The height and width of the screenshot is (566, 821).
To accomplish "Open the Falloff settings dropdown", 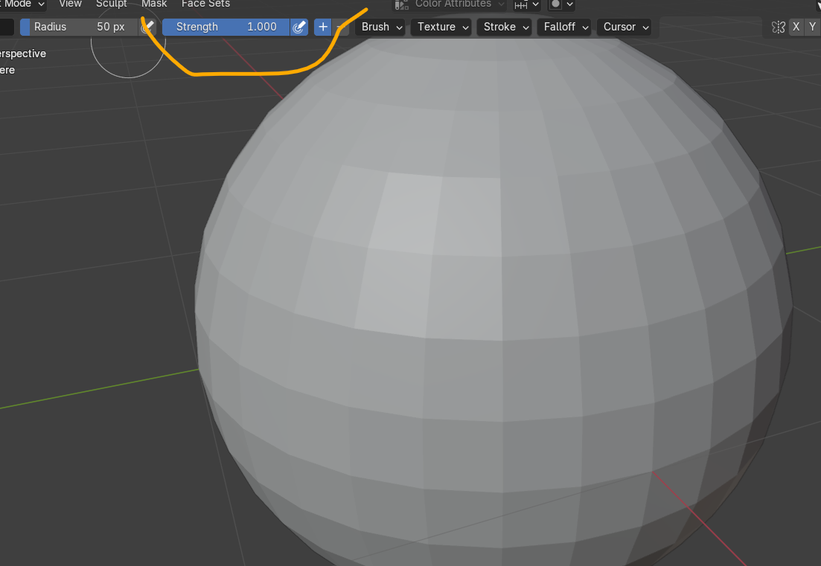I will pos(566,27).
